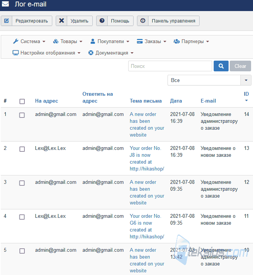Click ID value 11
The height and width of the screenshot is (275, 253).
[247, 216]
